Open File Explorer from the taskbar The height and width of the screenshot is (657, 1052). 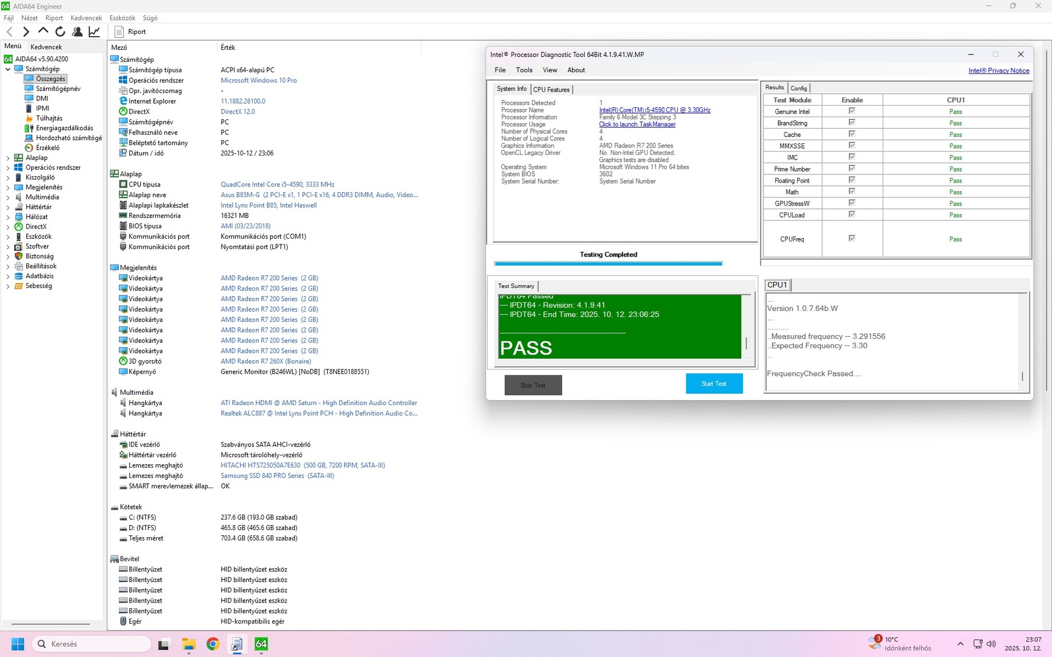[x=188, y=644]
